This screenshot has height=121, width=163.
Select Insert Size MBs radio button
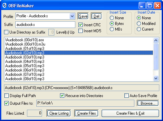pos(112,29)
